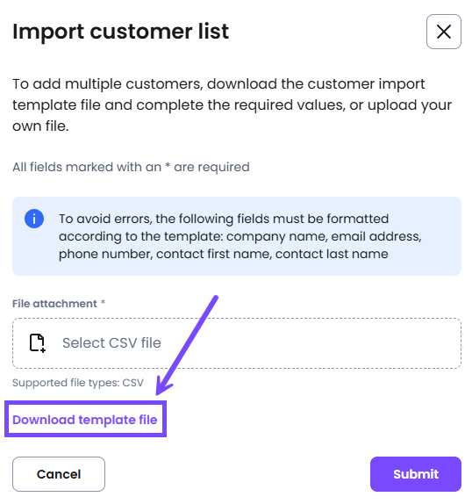Click the 'All fields marked' required note
The width and height of the screenshot is (472, 504).
[x=131, y=167]
